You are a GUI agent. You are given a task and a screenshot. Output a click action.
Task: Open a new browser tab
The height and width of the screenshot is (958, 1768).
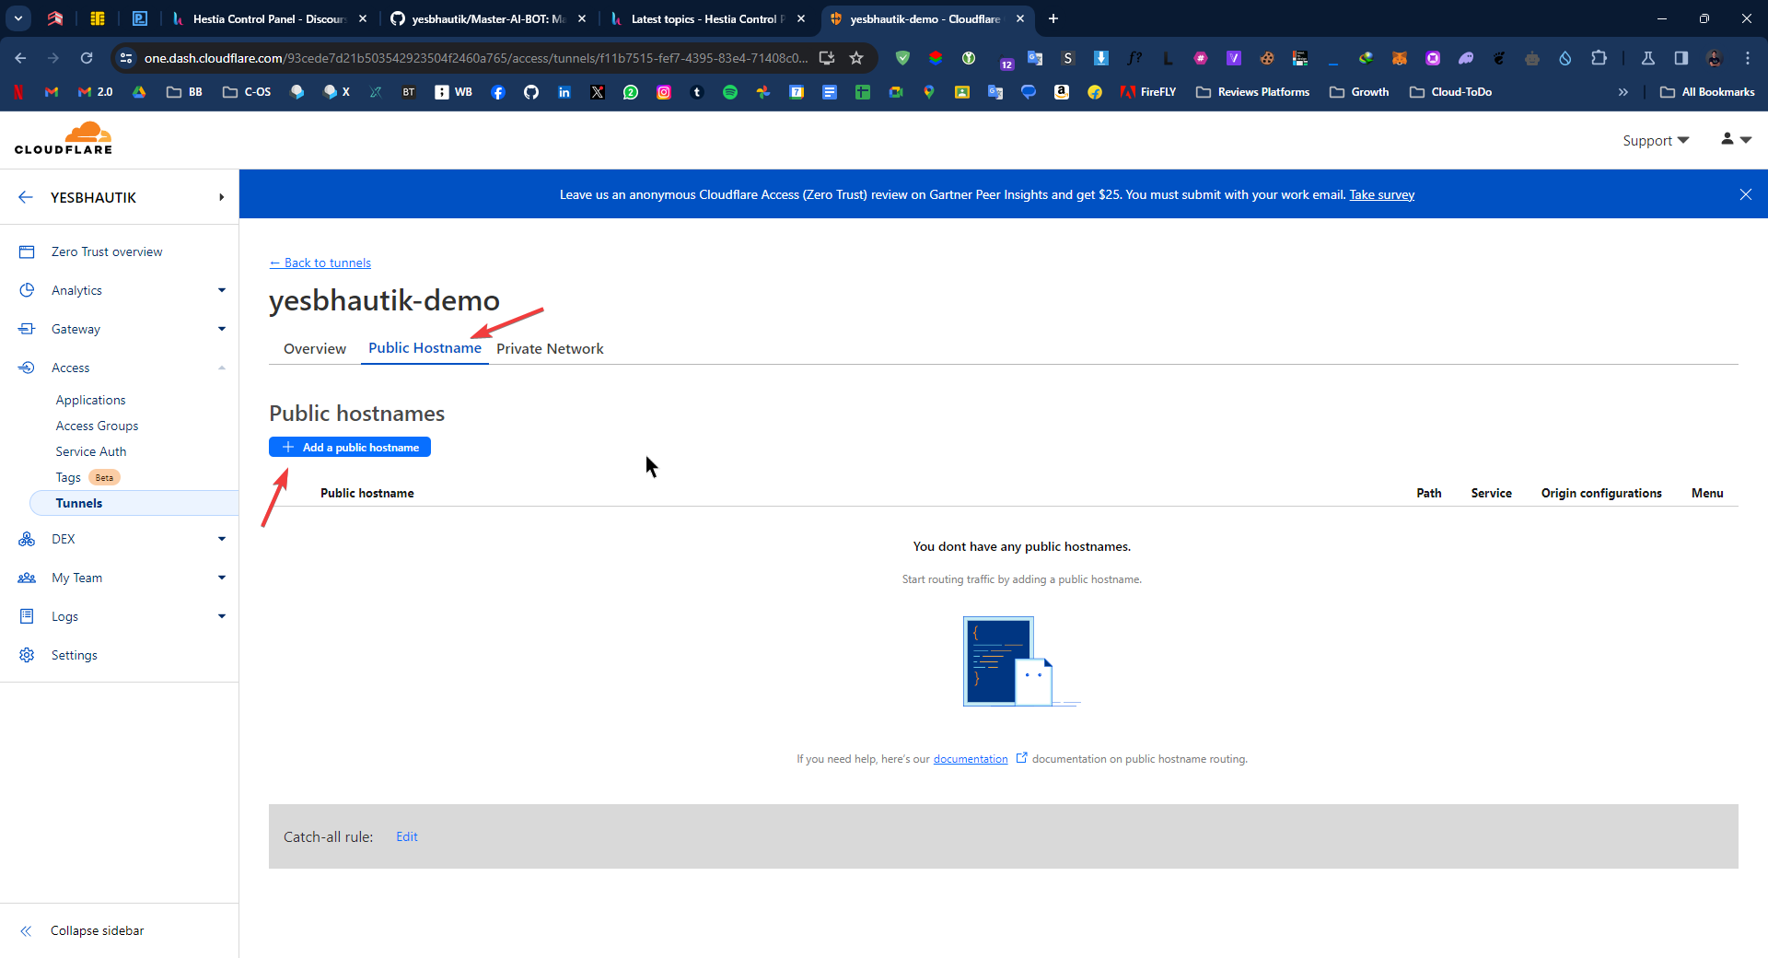pos(1053,18)
